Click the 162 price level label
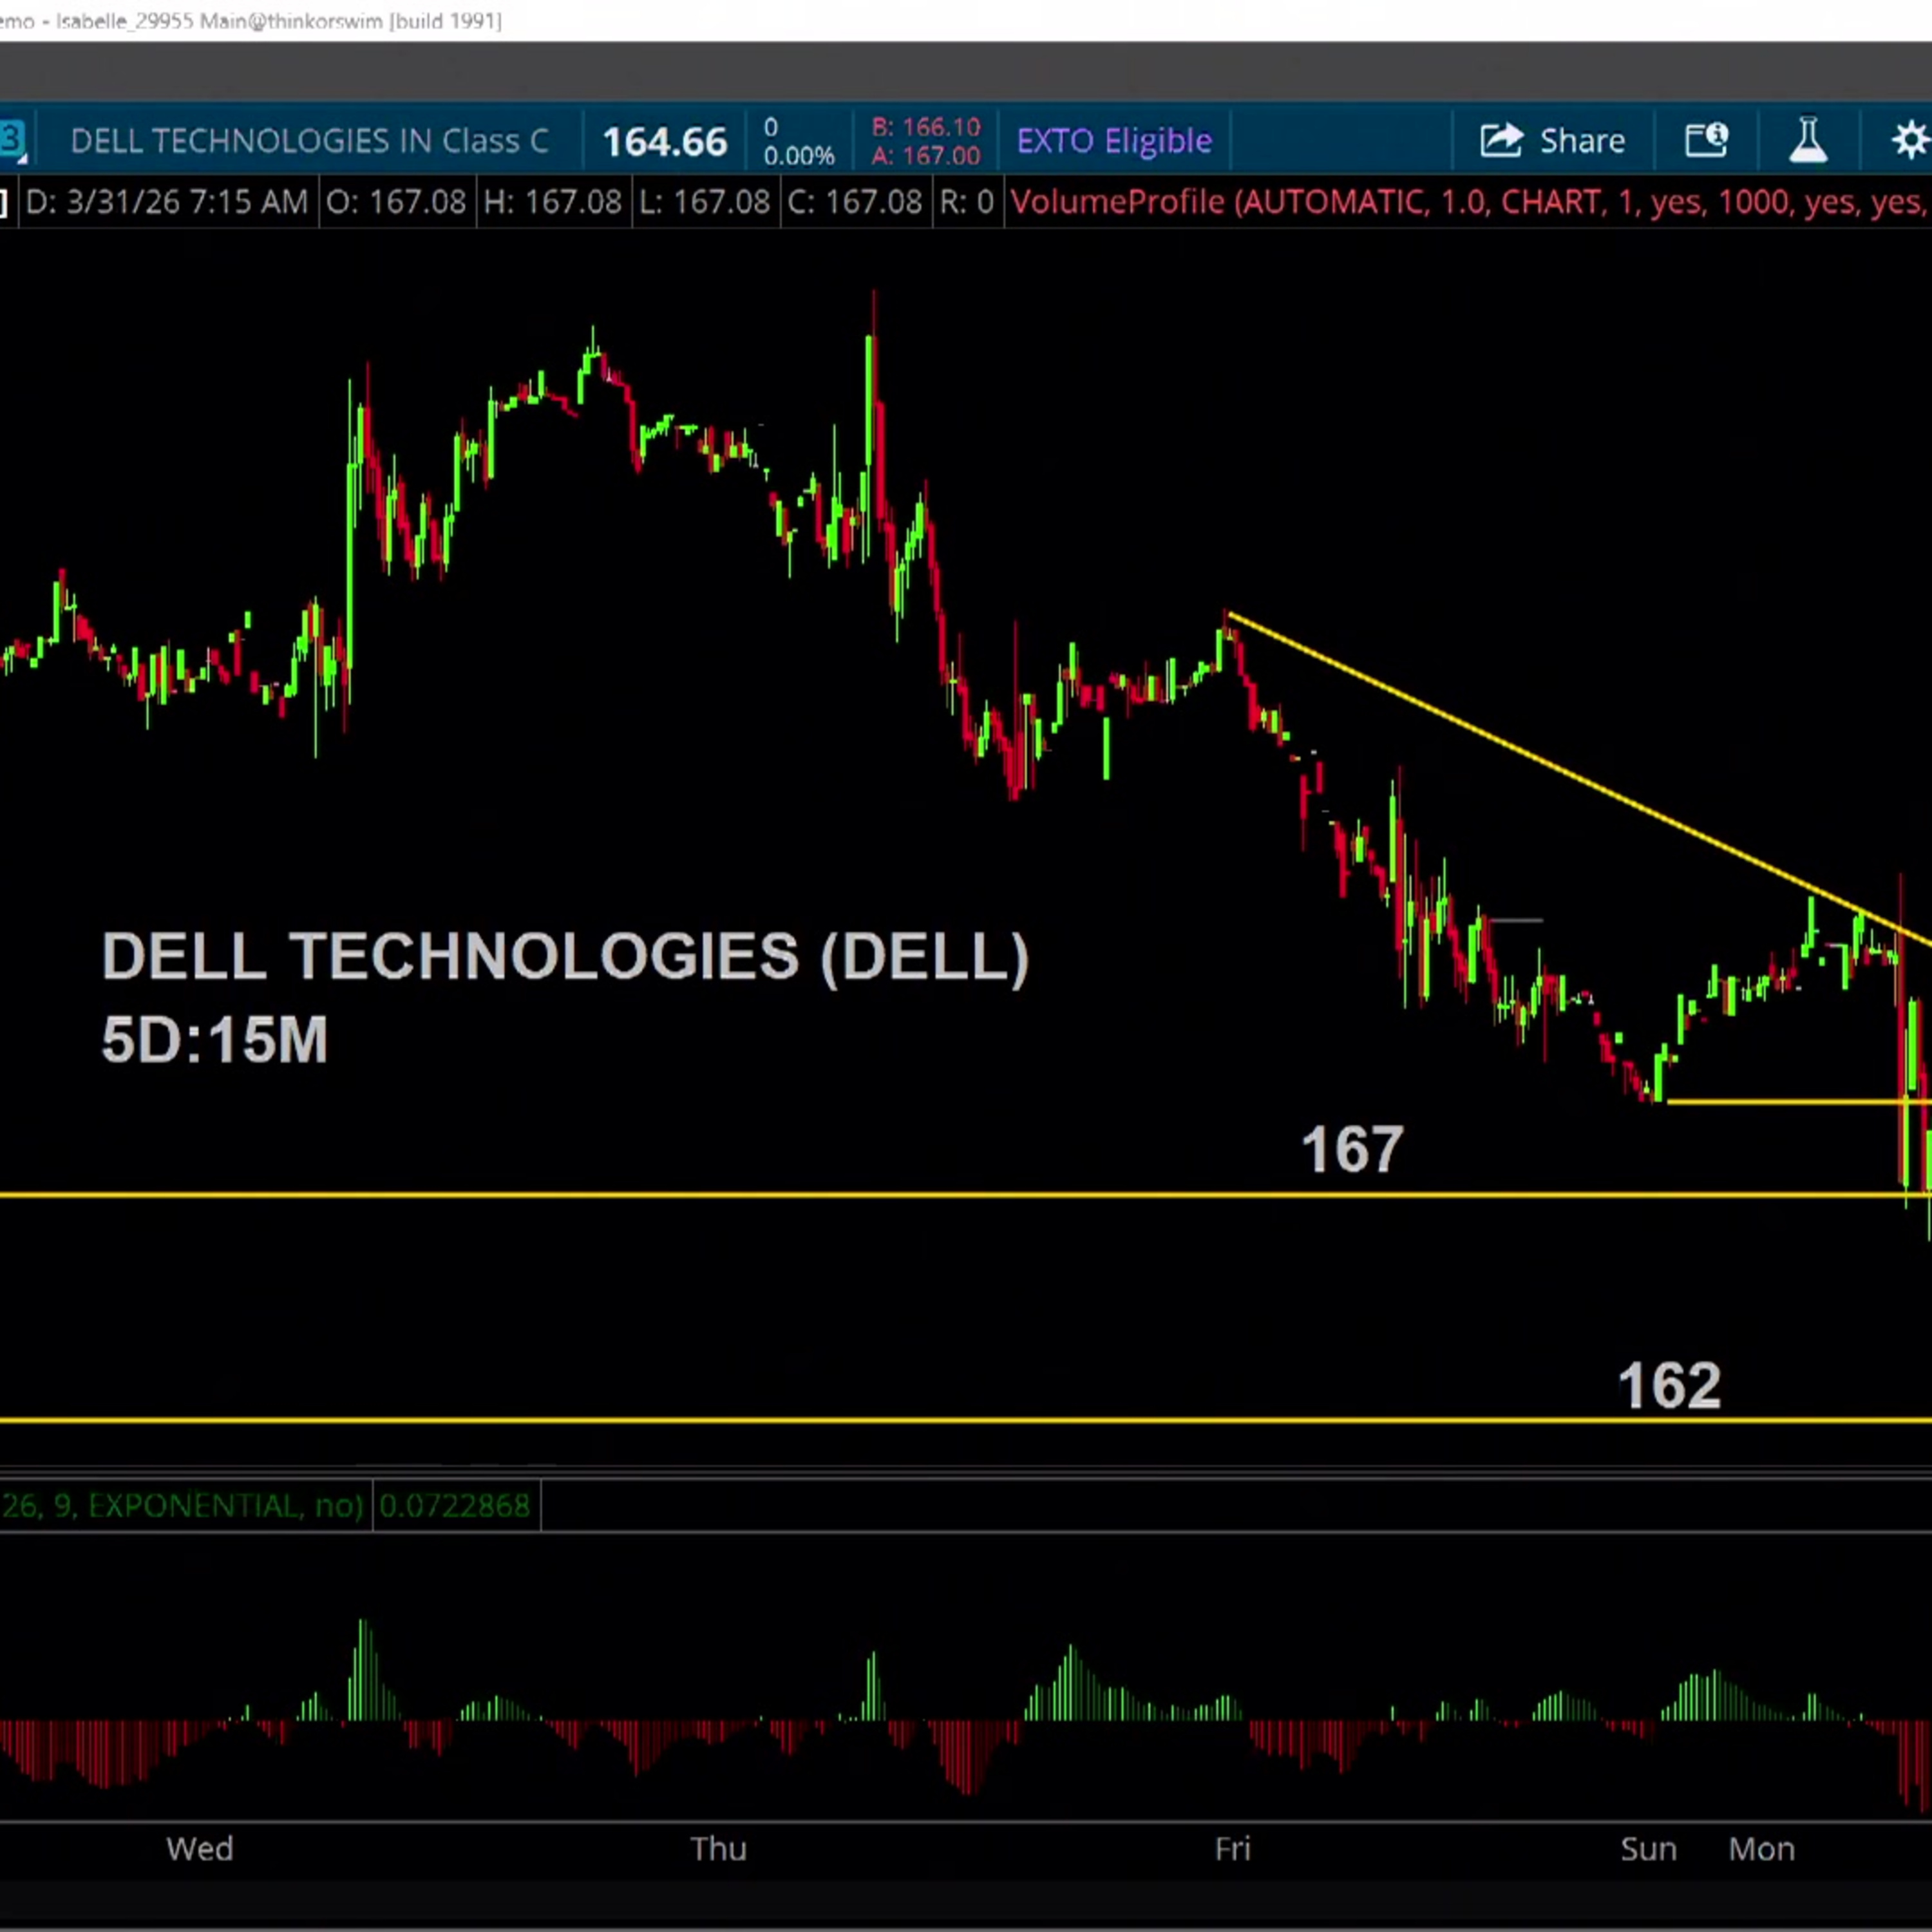This screenshot has height=1932, width=1932. coord(1669,1386)
